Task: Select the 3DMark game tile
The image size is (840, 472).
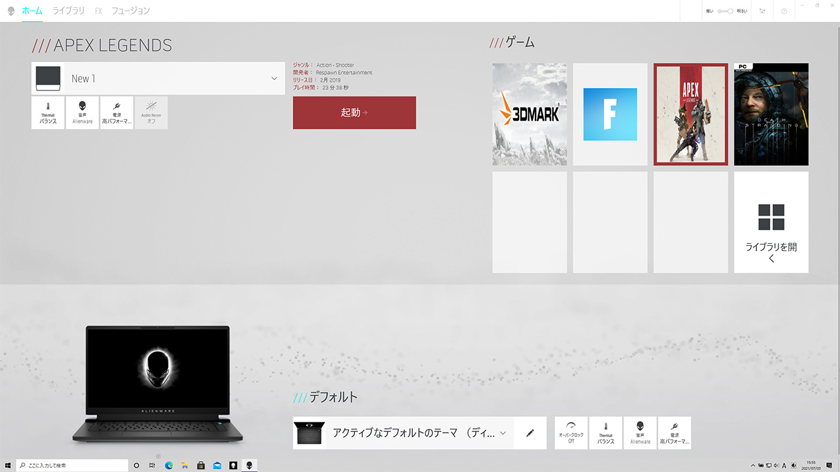Action: coord(530,114)
